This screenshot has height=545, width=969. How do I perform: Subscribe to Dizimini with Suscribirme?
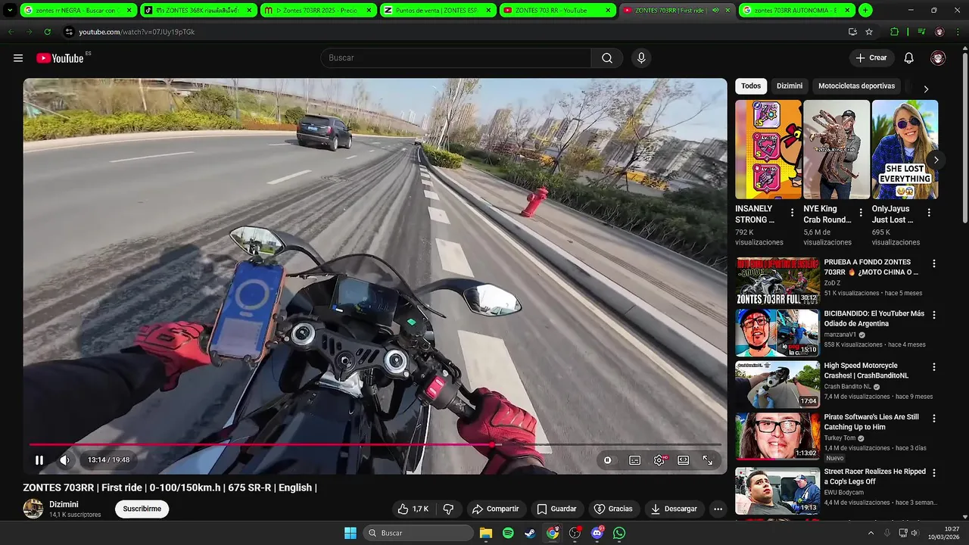[142, 509]
